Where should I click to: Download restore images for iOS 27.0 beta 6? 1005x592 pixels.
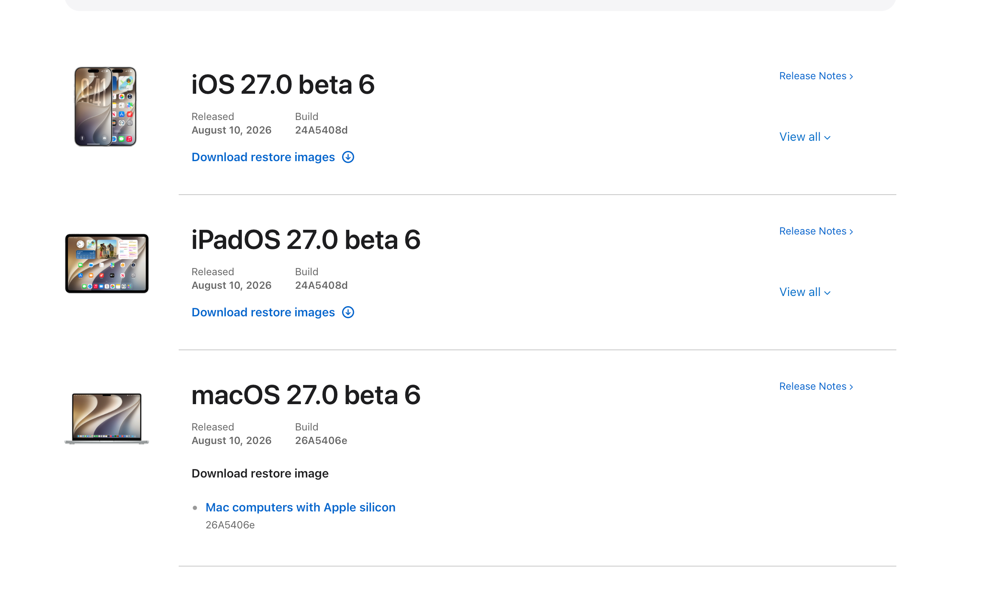tap(263, 157)
